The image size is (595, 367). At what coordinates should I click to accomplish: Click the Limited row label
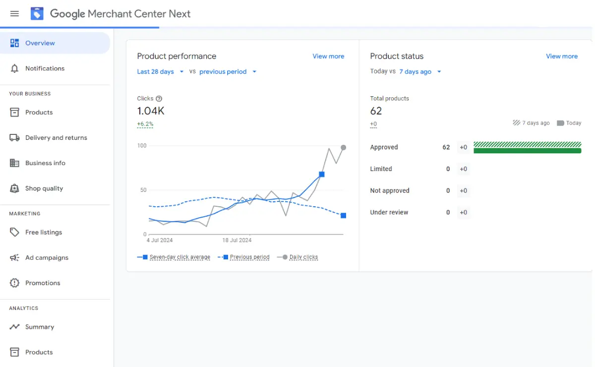coord(381,169)
